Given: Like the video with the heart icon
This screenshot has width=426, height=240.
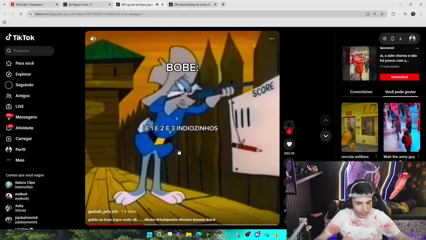Looking at the screenshot, I should click(289, 144).
